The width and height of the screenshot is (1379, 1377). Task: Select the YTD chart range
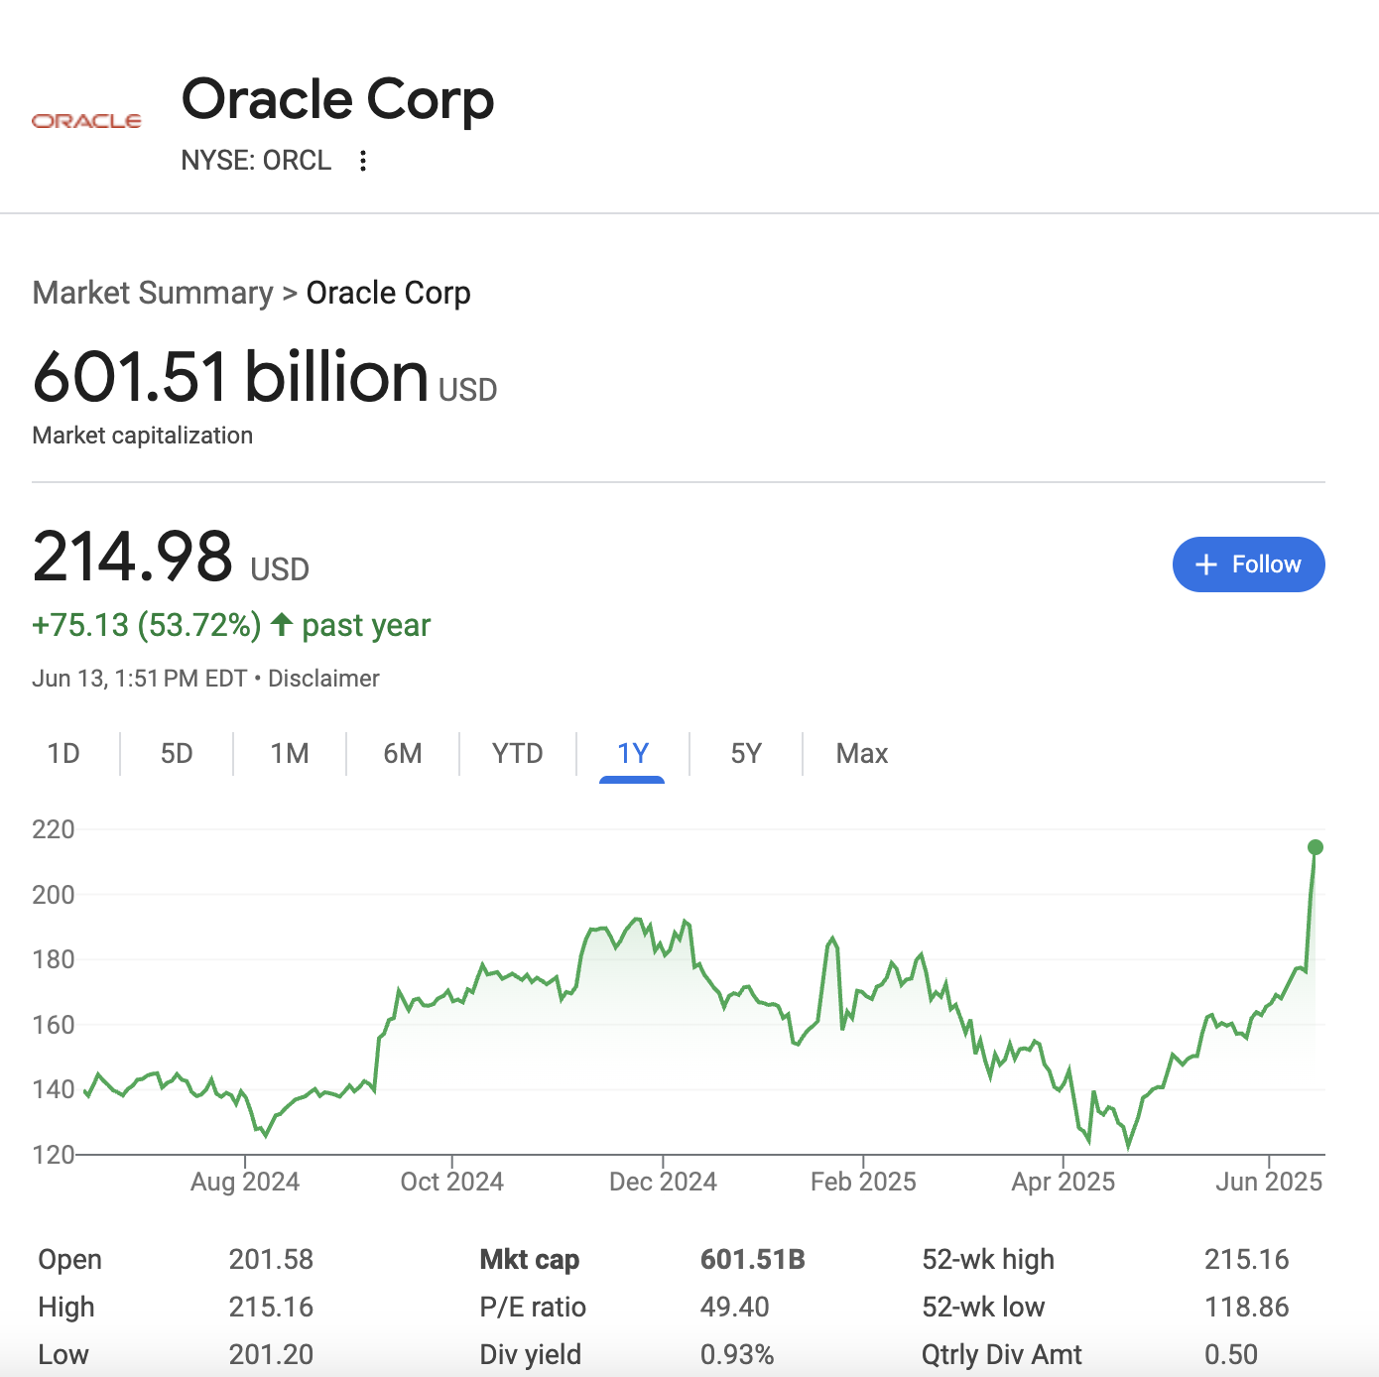pyautogui.click(x=516, y=753)
